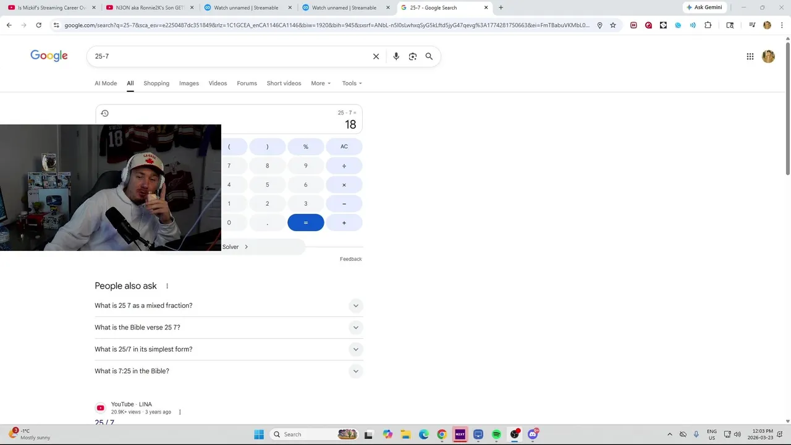Open the media controls icon in Chrome toolbar

point(752,25)
